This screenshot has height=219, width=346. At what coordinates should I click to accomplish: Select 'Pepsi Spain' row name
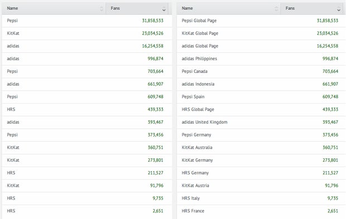193,97
